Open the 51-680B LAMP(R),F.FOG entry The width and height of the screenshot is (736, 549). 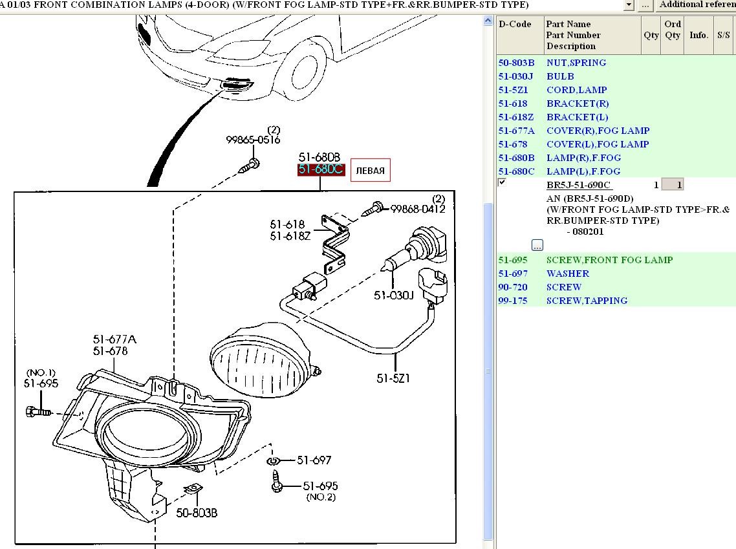point(583,158)
